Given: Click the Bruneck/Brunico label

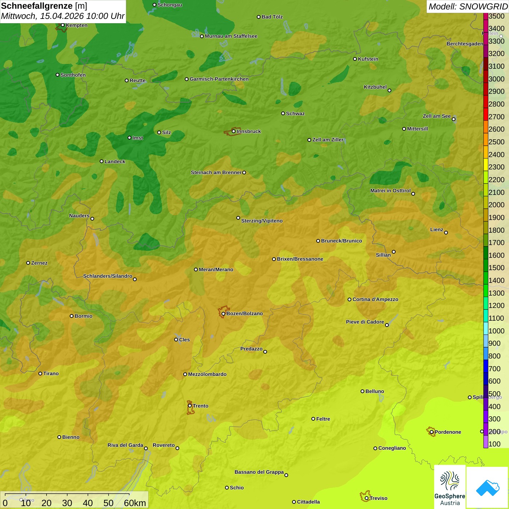Looking at the screenshot, I should tap(341, 241).
